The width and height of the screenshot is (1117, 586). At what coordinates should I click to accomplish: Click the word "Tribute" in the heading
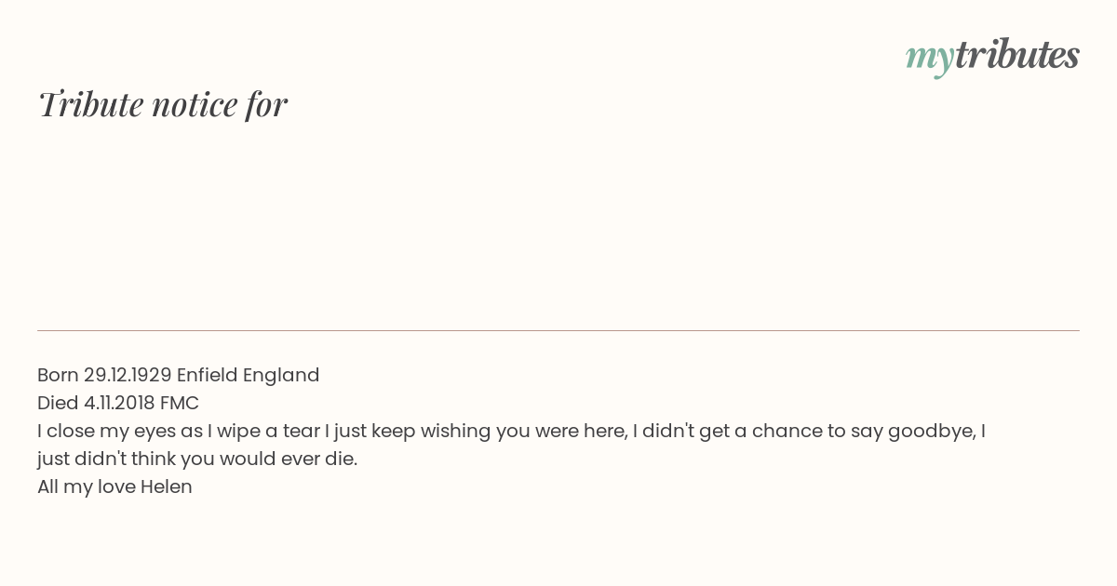91,104
